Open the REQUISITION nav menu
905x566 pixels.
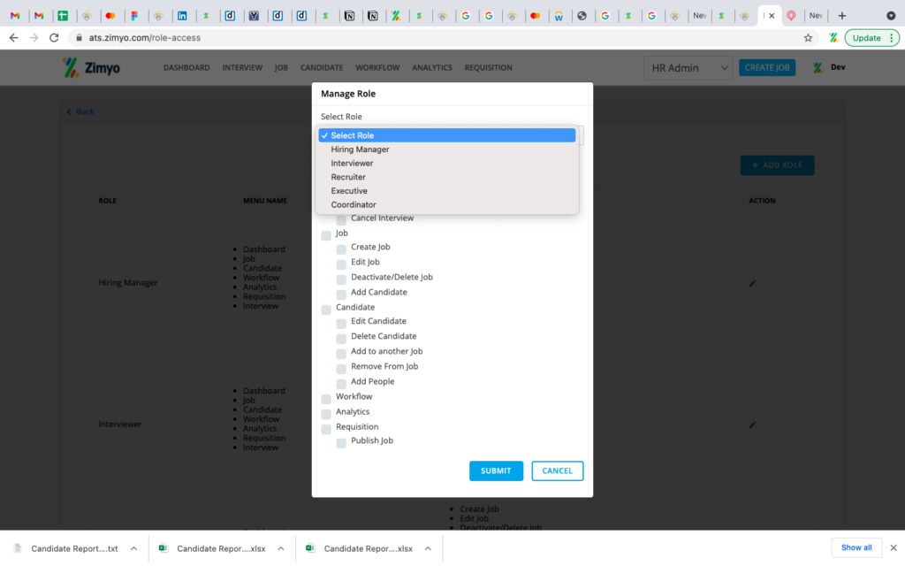pos(488,67)
